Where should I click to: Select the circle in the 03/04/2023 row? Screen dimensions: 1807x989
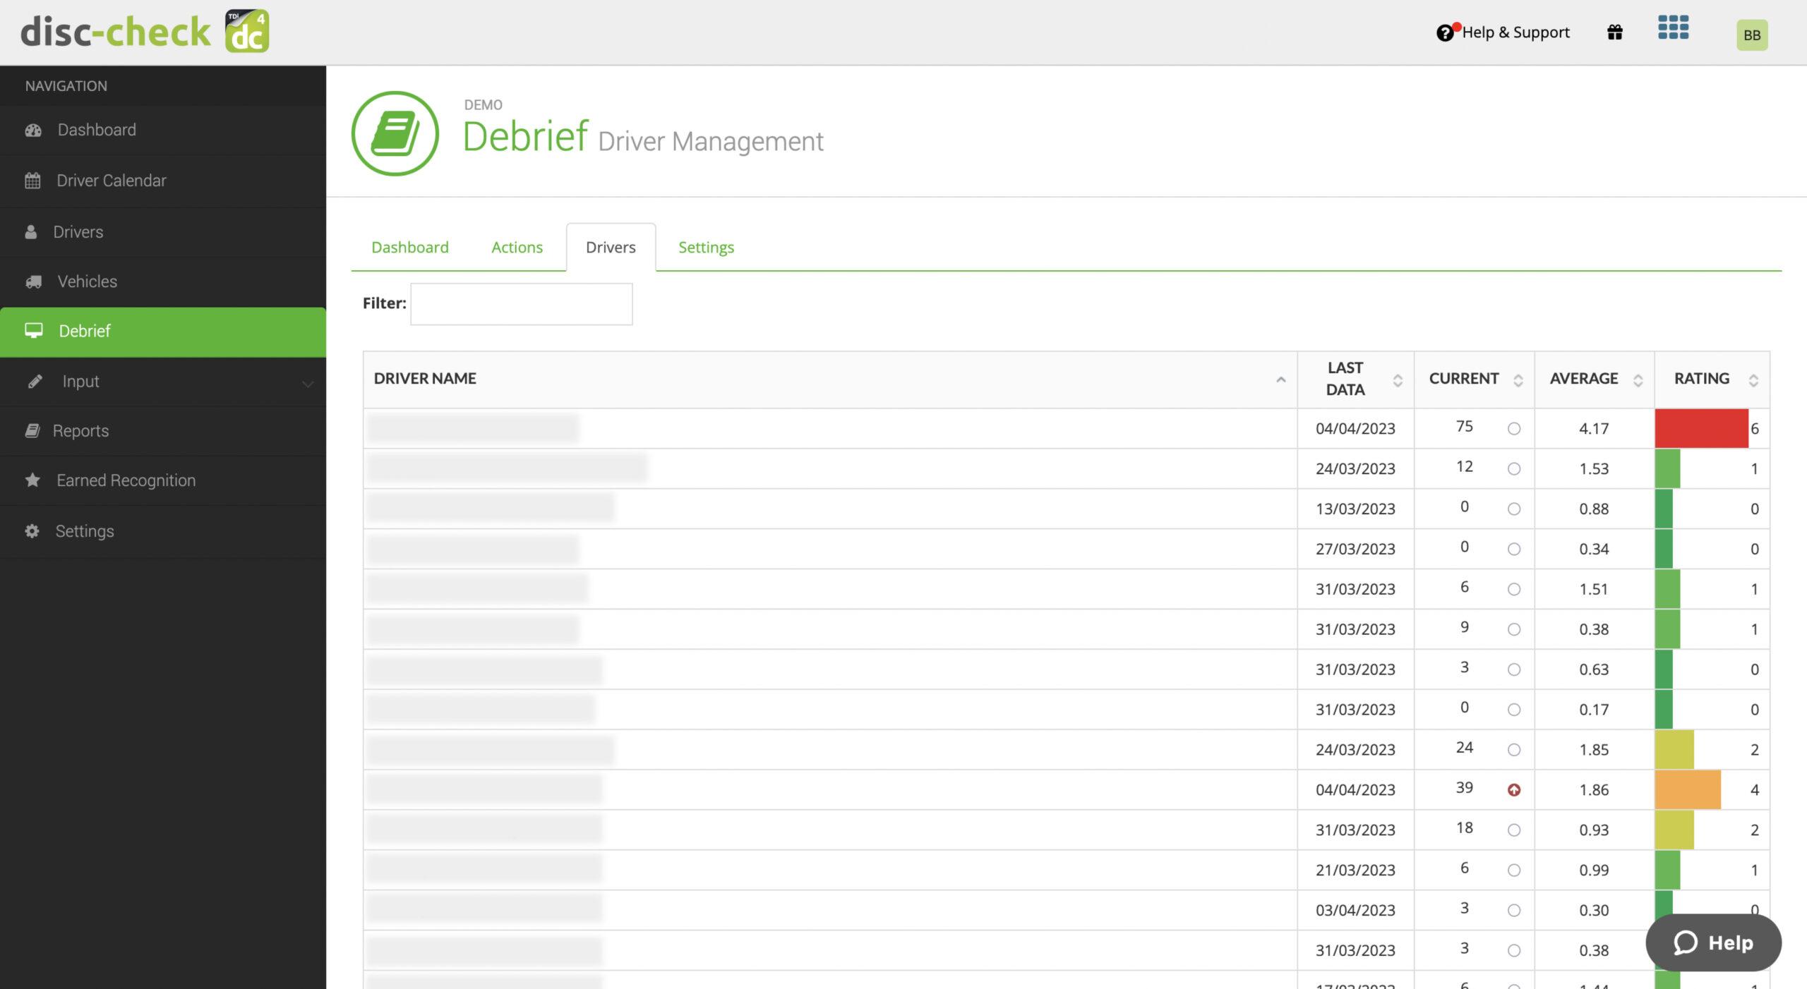click(1514, 911)
